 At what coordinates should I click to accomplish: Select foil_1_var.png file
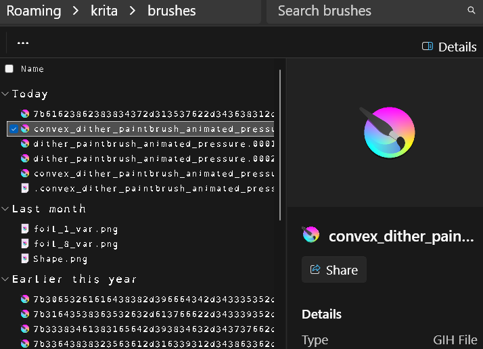point(76,229)
